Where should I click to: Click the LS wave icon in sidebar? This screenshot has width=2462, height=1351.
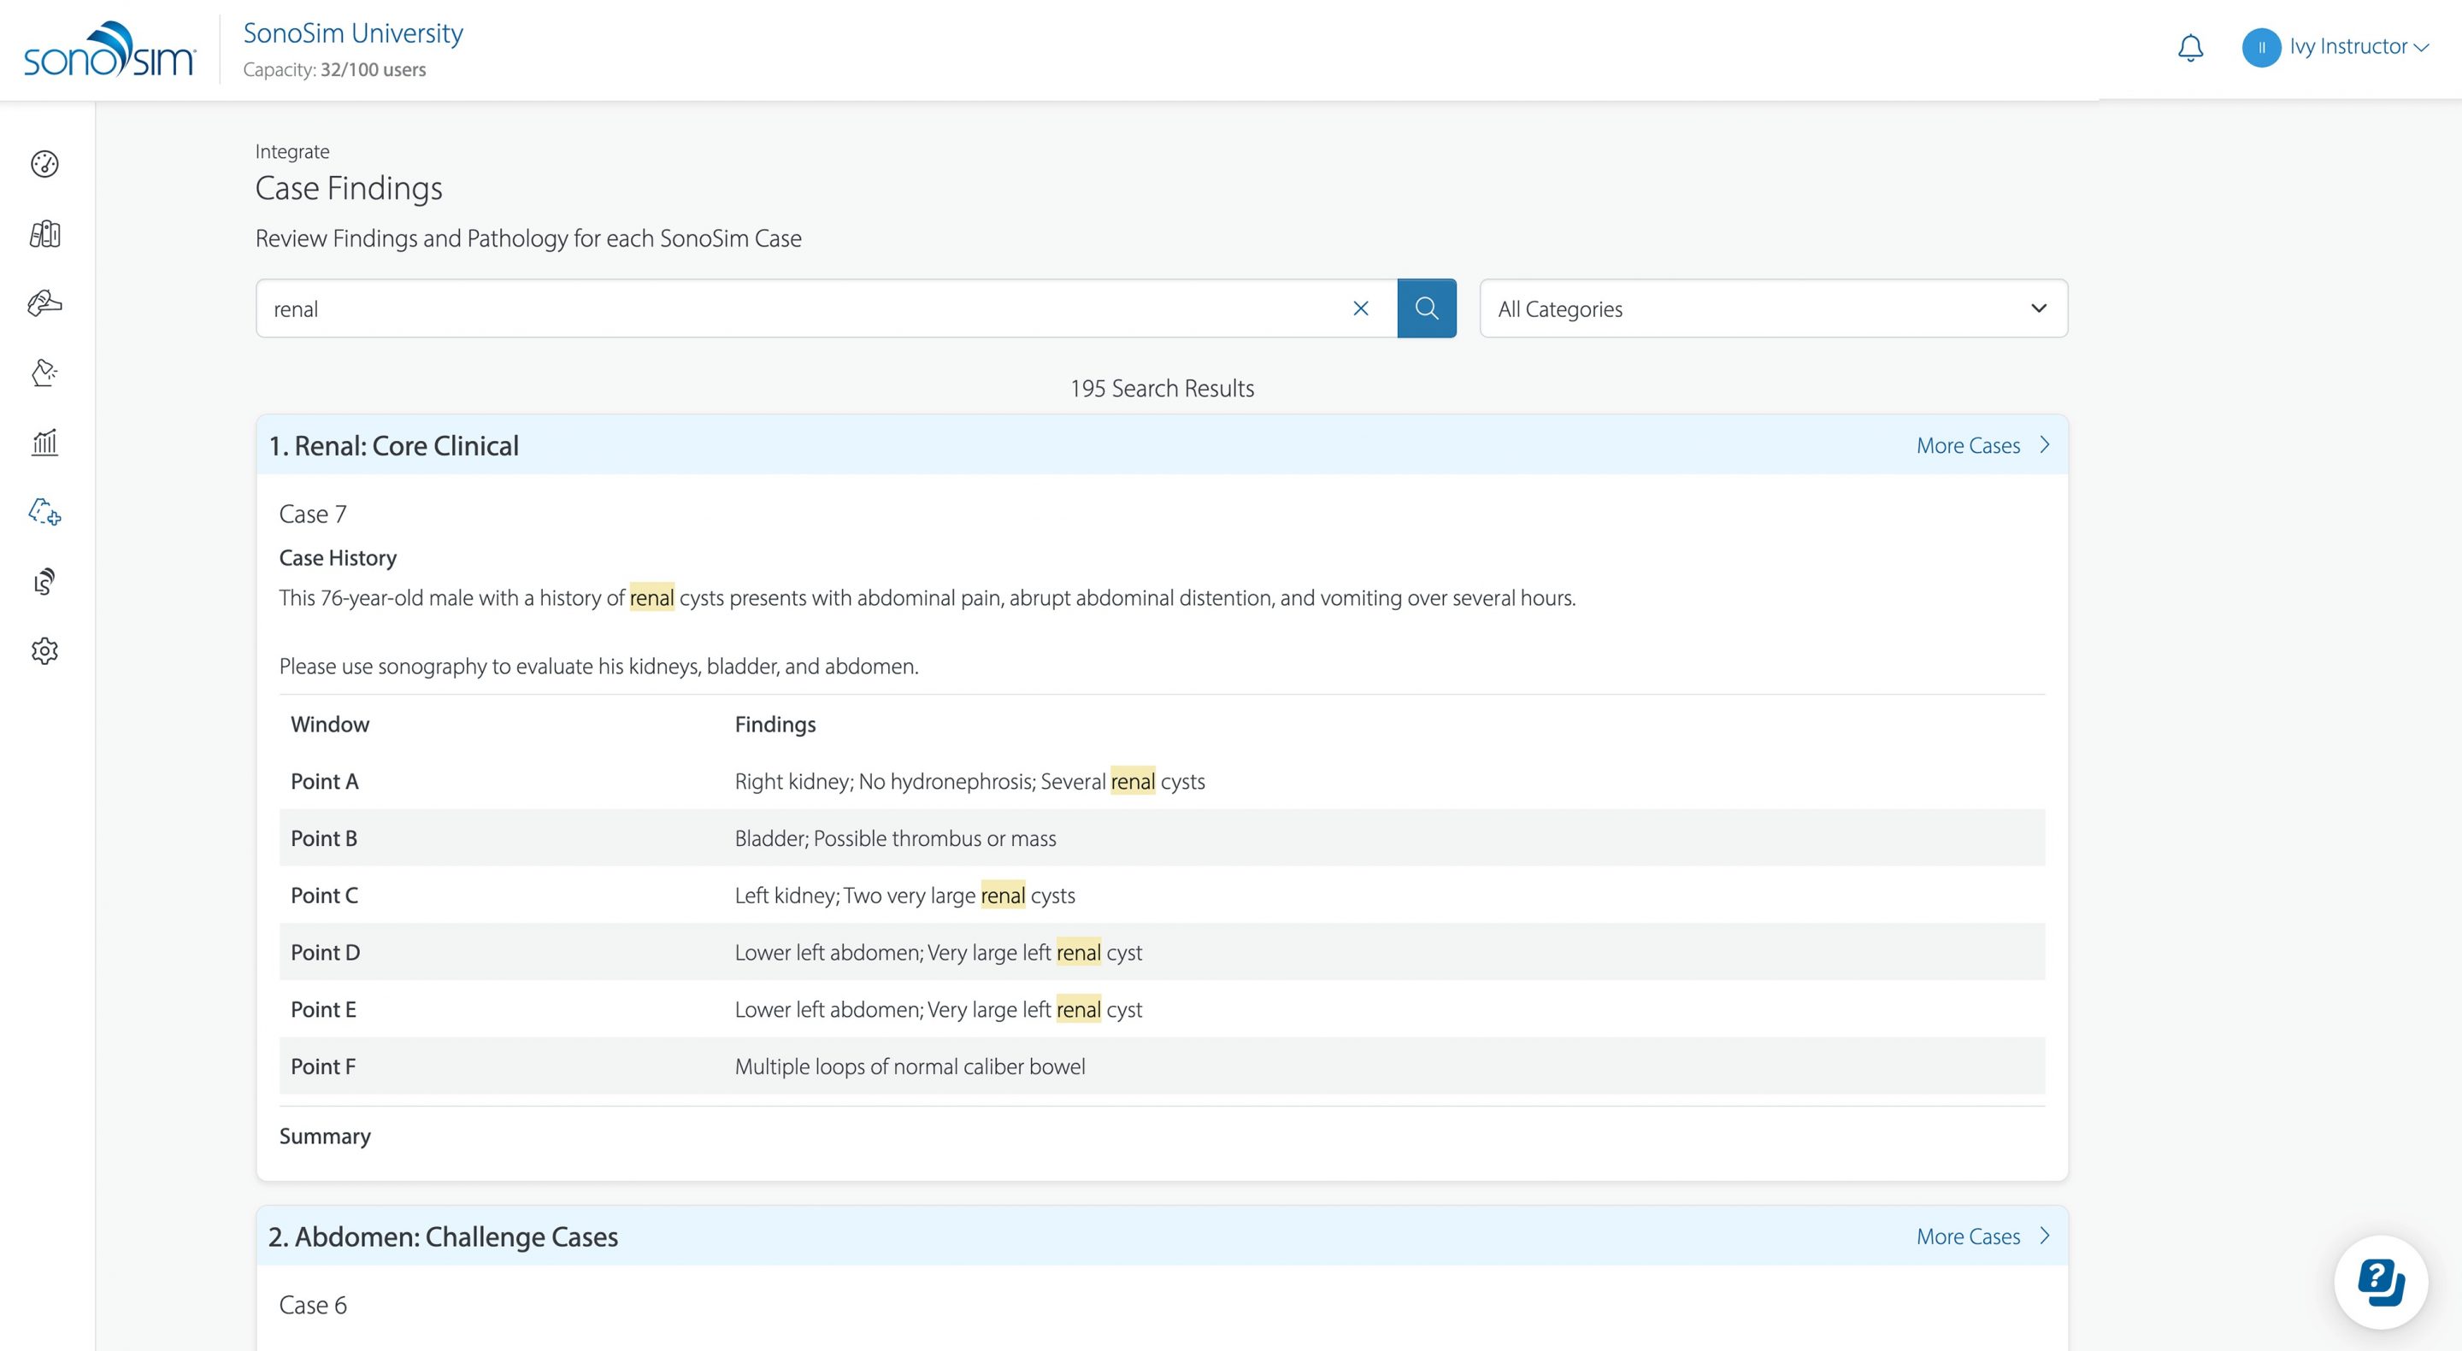tap(45, 581)
